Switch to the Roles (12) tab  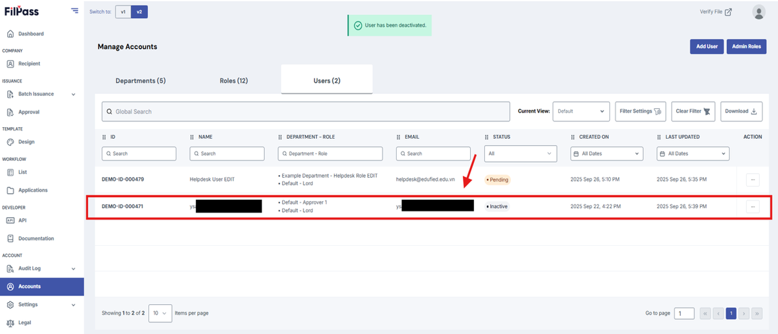coord(233,80)
